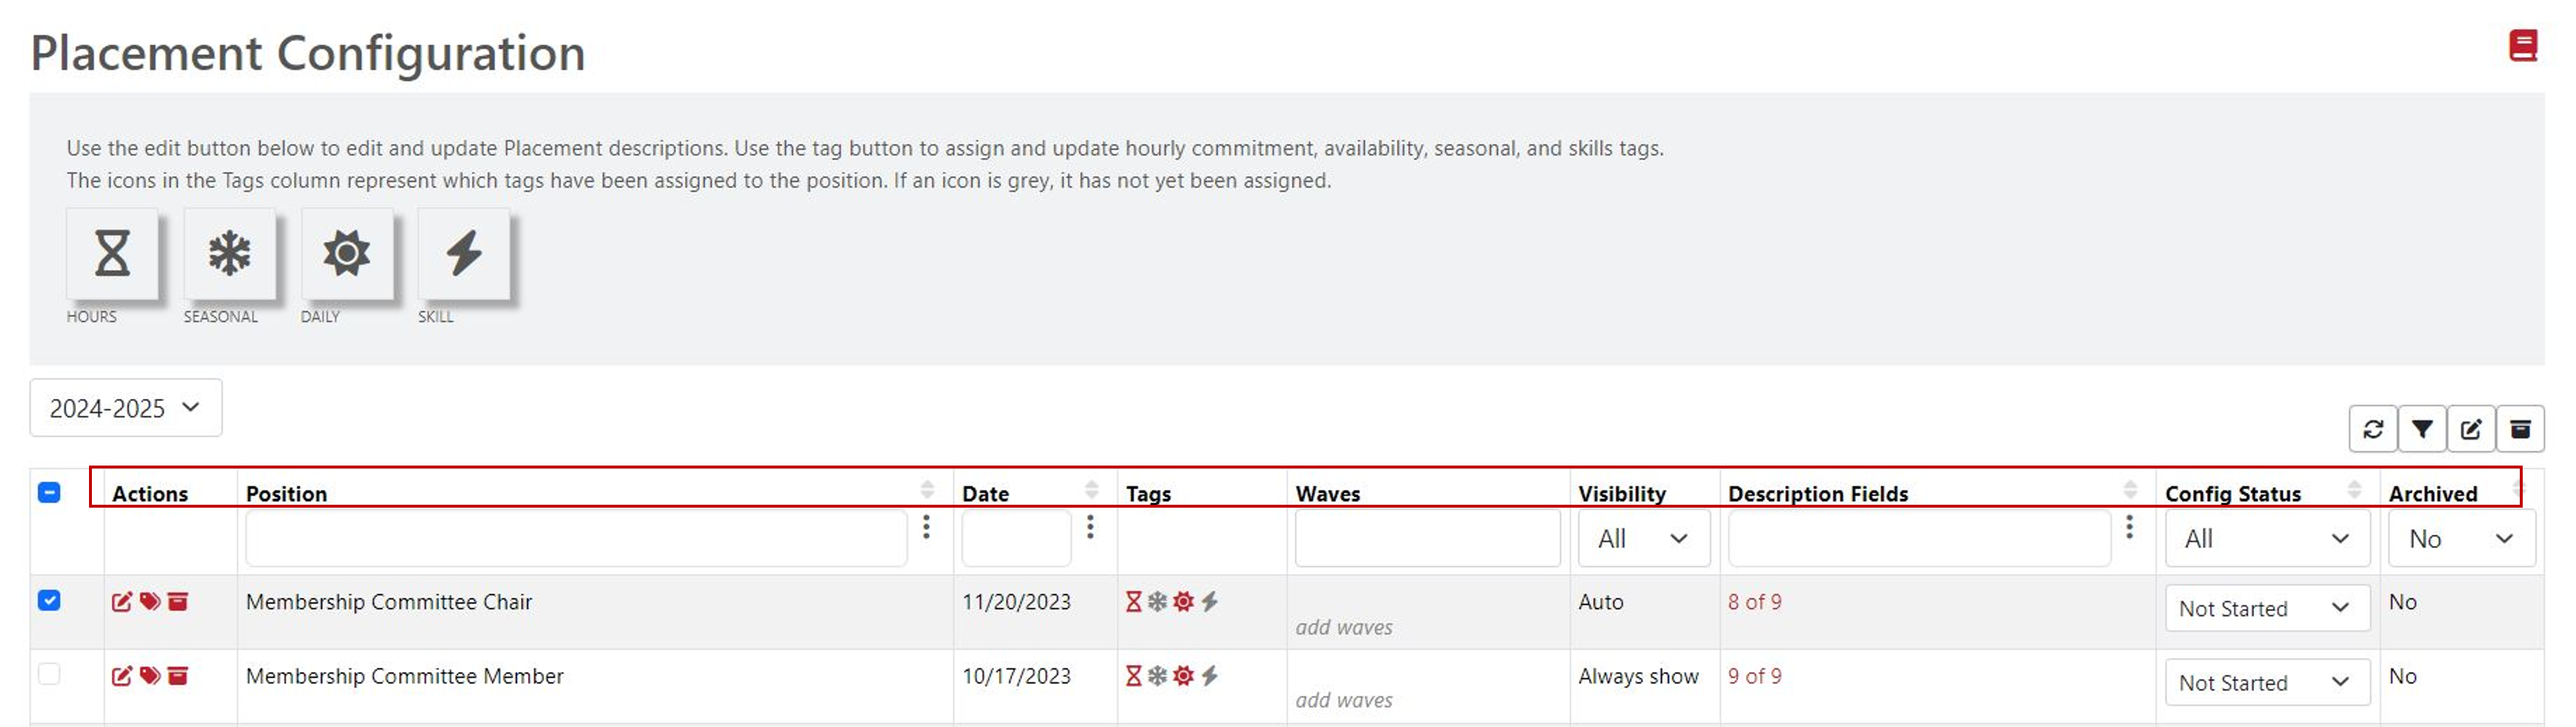Uncheck the Membership Committee Chair row checkbox
2576x727 pixels.
tap(49, 600)
